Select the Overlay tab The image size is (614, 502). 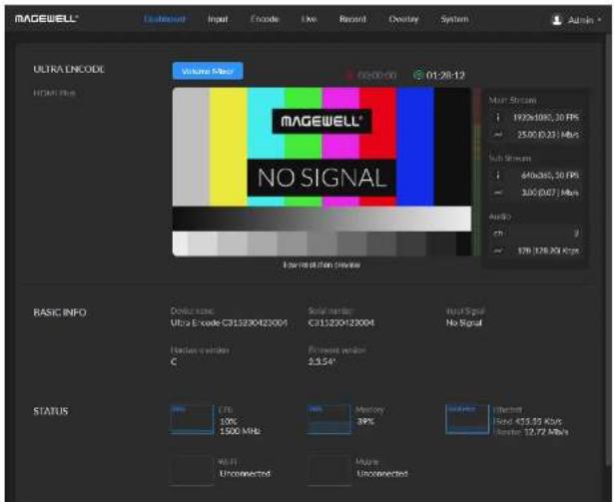click(403, 19)
